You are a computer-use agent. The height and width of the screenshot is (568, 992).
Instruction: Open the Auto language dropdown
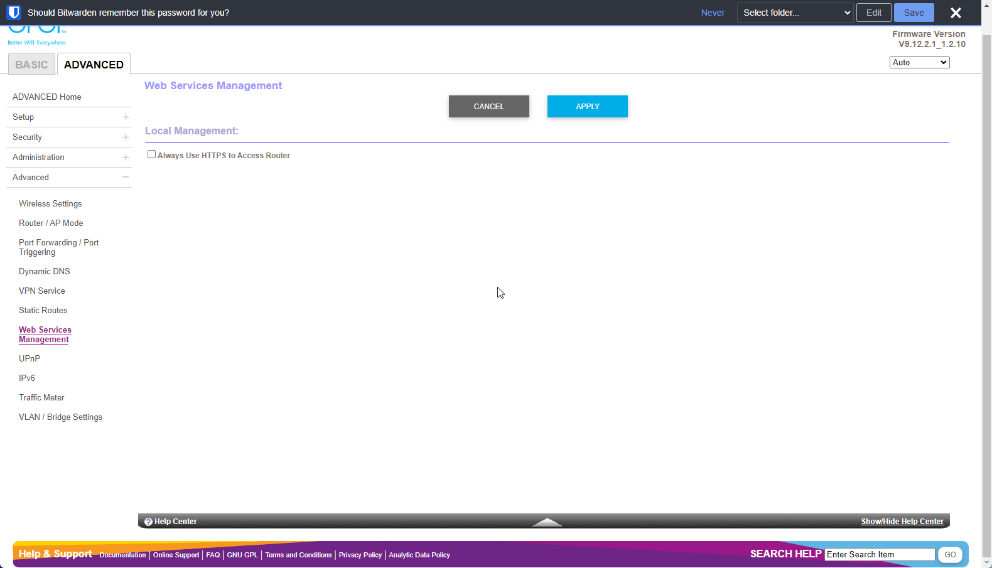919,63
